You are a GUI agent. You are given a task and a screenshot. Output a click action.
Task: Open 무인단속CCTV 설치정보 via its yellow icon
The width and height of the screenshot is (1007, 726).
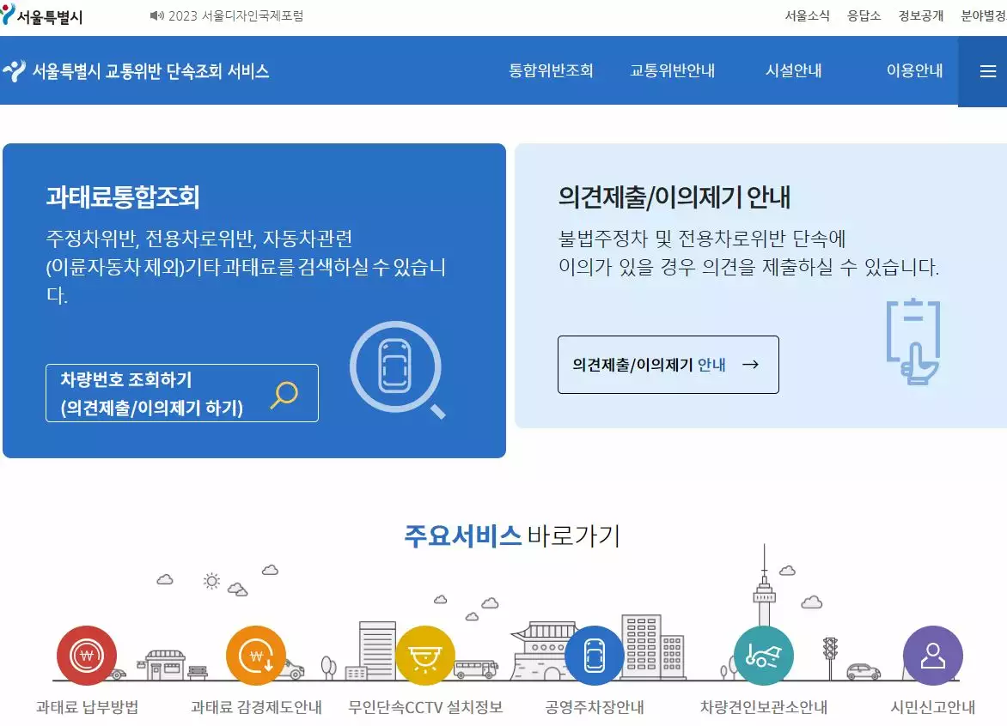[424, 655]
